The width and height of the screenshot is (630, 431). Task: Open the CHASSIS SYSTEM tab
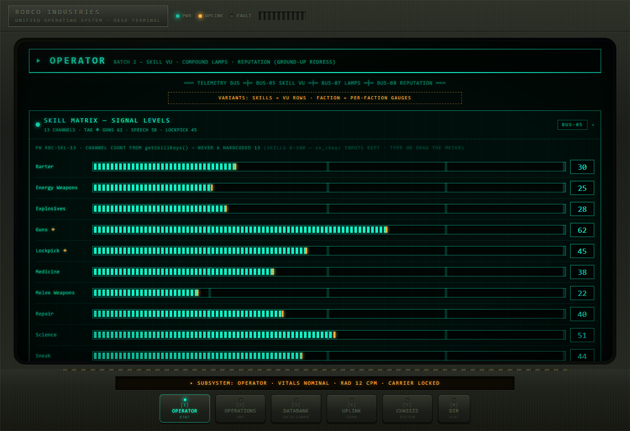coord(407,408)
